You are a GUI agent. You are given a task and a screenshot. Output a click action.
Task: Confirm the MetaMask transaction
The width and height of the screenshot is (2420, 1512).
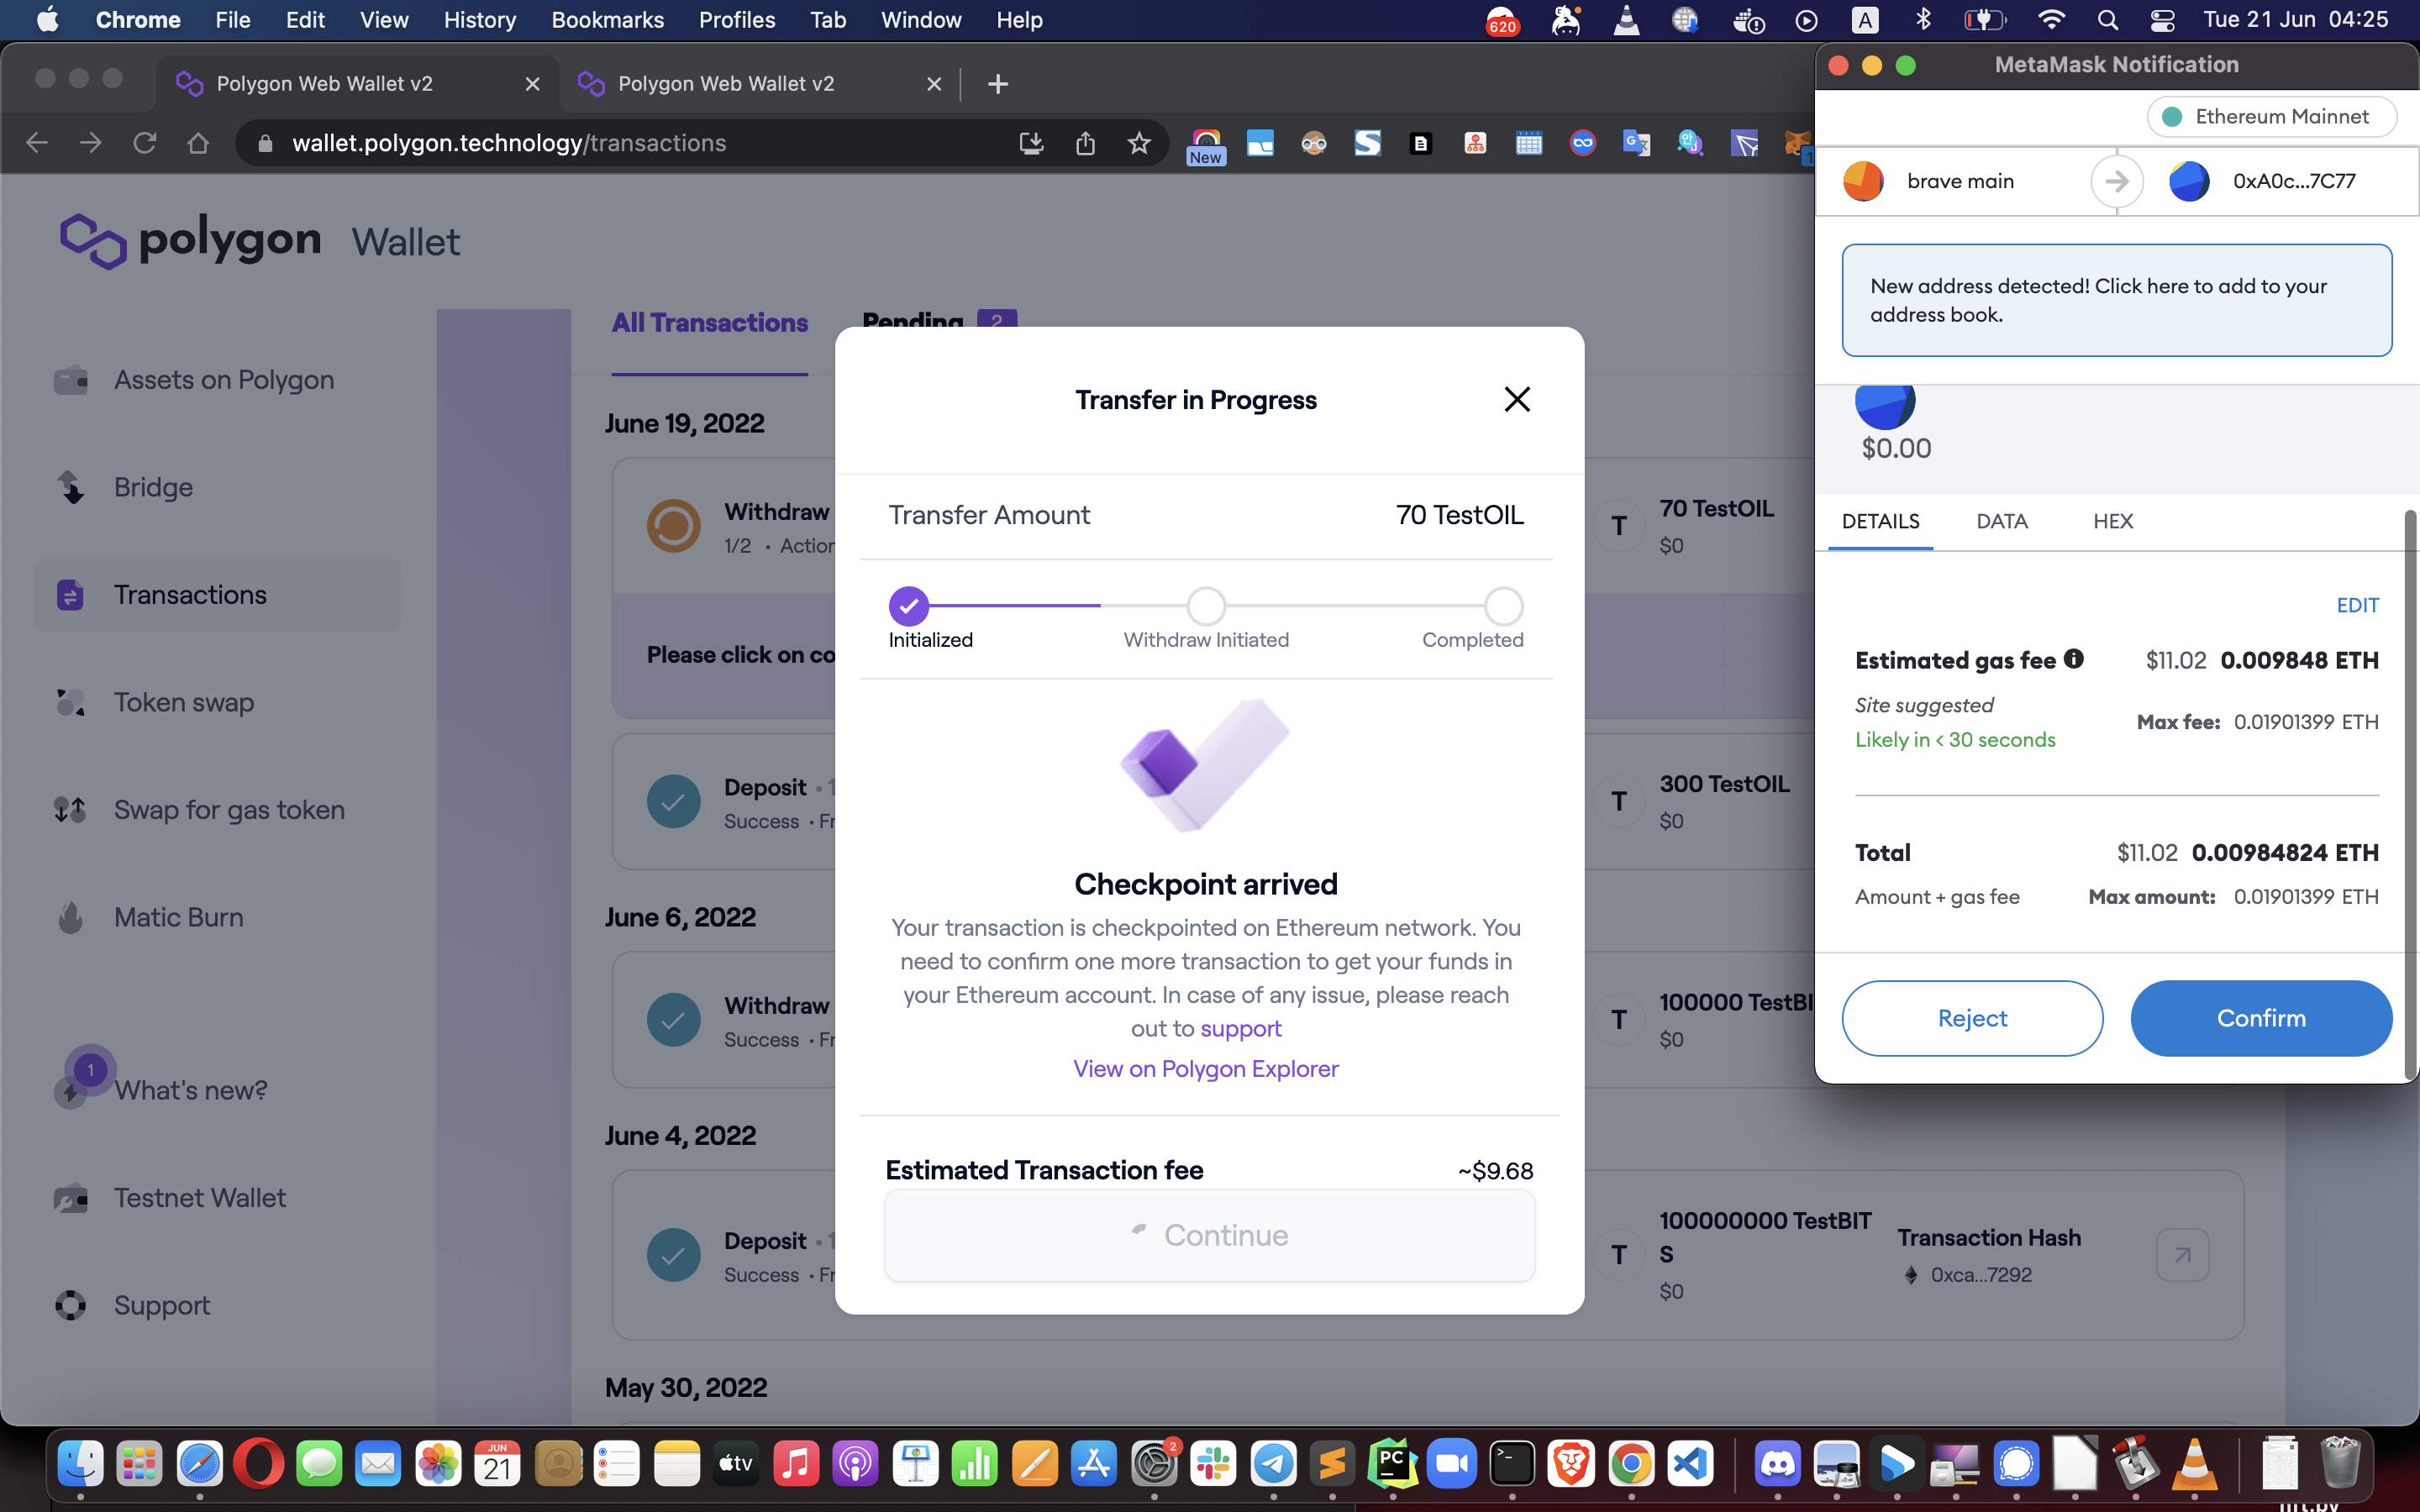click(2260, 1018)
